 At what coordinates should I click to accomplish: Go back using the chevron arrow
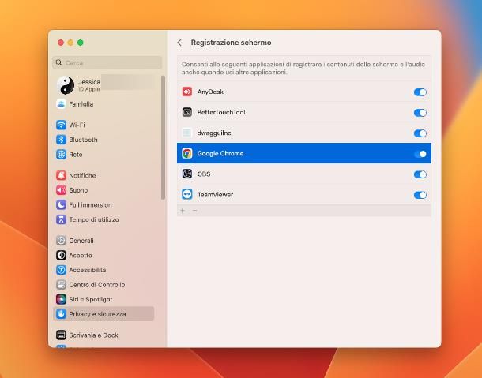[x=179, y=43]
